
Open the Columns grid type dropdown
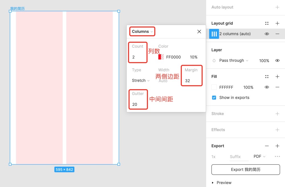click(x=142, y=31)
